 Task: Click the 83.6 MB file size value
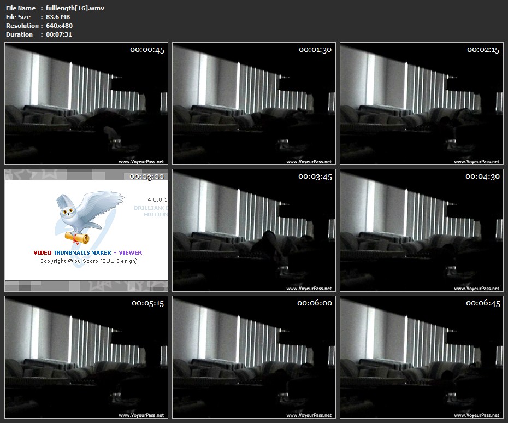(58, 17)
